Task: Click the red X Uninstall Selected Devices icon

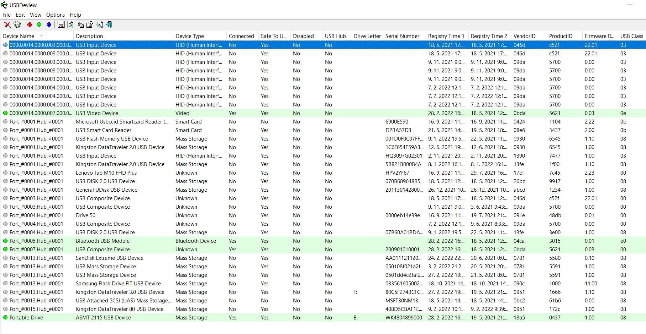Action: (7, 24)
